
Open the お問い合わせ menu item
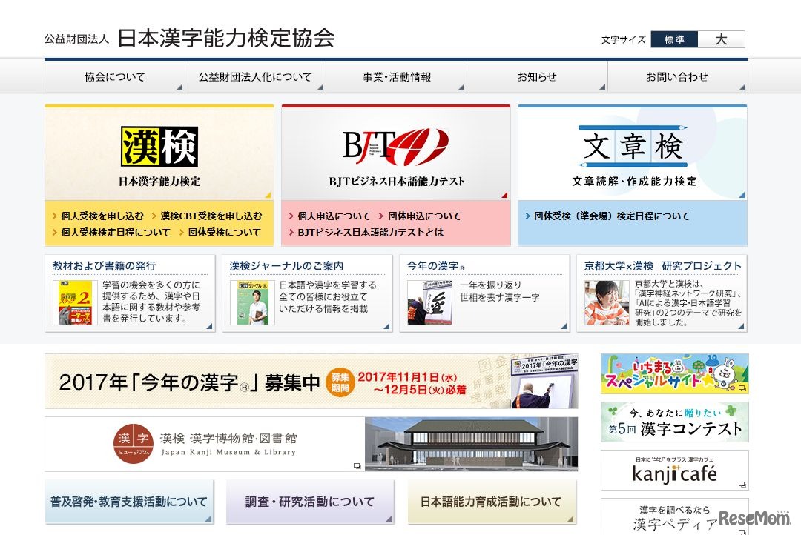pyautogui.click(x=676, y=76)
